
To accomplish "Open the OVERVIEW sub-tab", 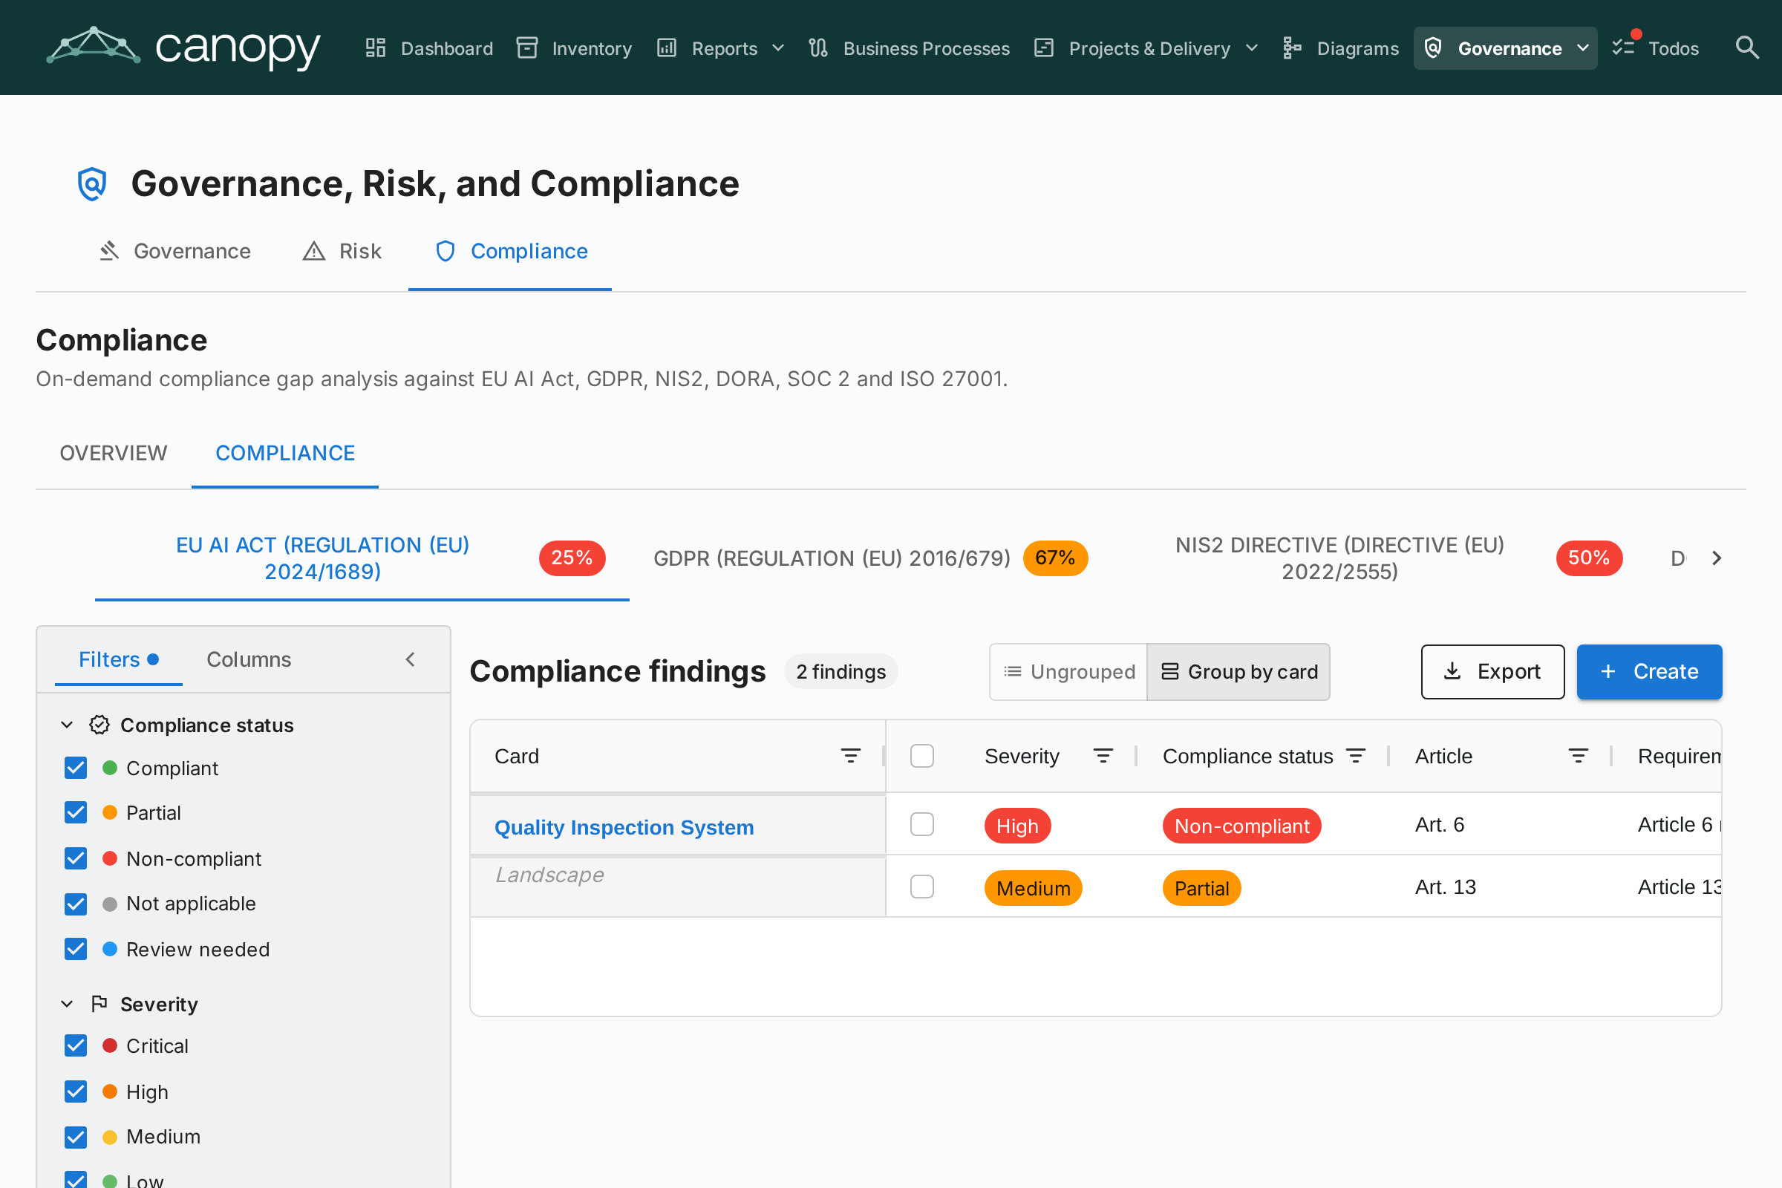I will coord(113,453).
